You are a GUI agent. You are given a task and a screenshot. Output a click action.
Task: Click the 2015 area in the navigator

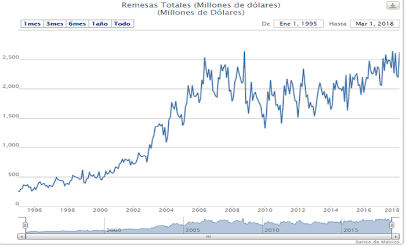click(x=351, y=229)
